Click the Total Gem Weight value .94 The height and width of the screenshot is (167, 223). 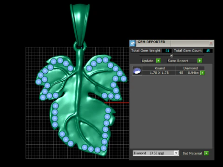pyautogui.click(x=167, y=51)
